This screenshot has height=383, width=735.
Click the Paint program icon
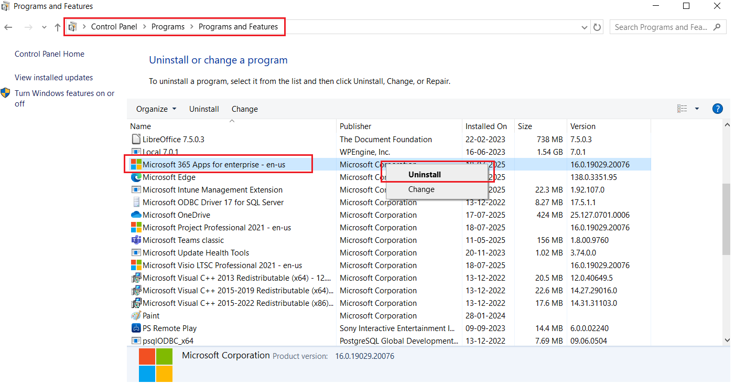click(136, 316)
